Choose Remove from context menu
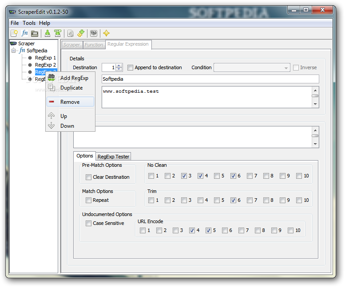Viewport: 345px width, 287px height. coord(70,102)
